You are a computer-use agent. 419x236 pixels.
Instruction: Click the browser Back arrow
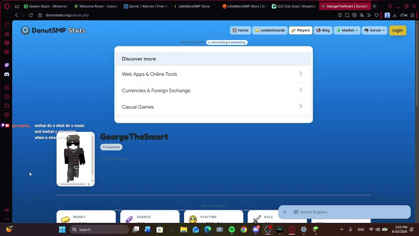[16, 15]
